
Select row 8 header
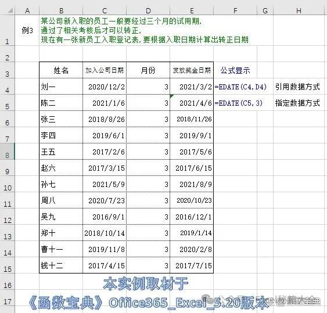[8, 152]
